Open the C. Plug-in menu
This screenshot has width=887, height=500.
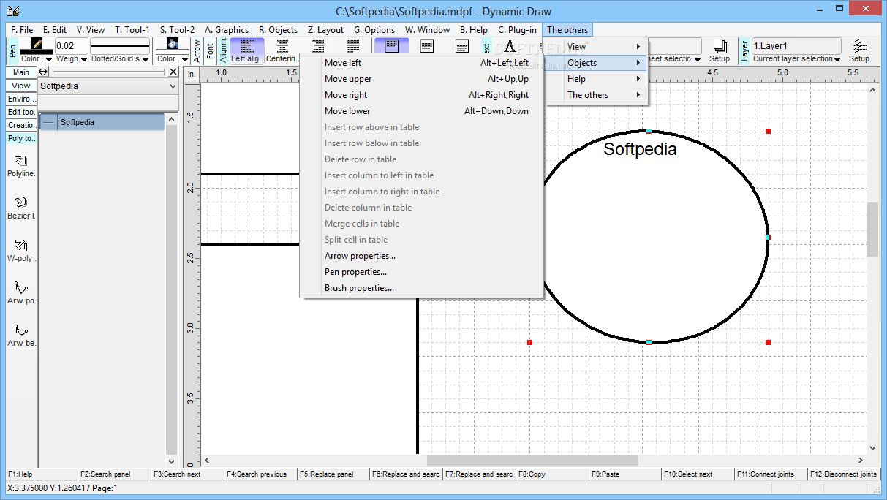pos(517,30)
